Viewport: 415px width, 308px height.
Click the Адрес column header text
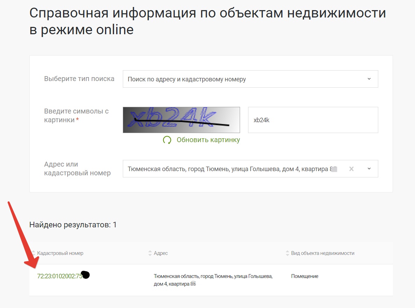(161, 253)
